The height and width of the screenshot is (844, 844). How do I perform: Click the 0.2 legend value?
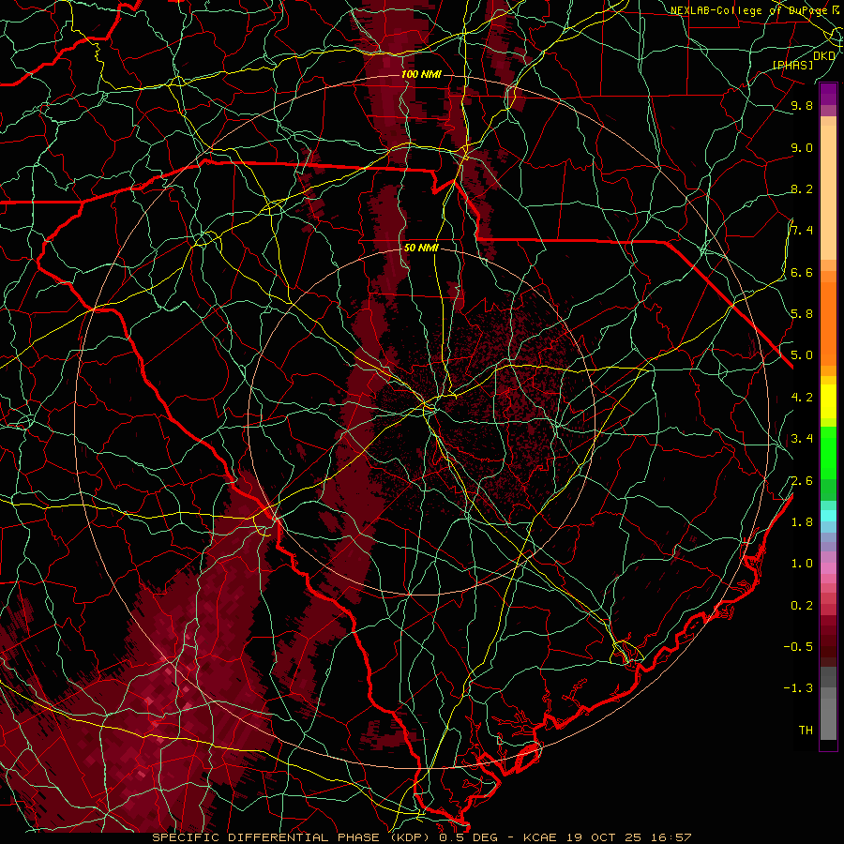802,605
